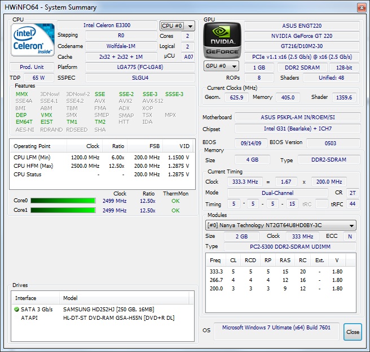Click the Core0 ThermMon OK status

coord(175,201)
